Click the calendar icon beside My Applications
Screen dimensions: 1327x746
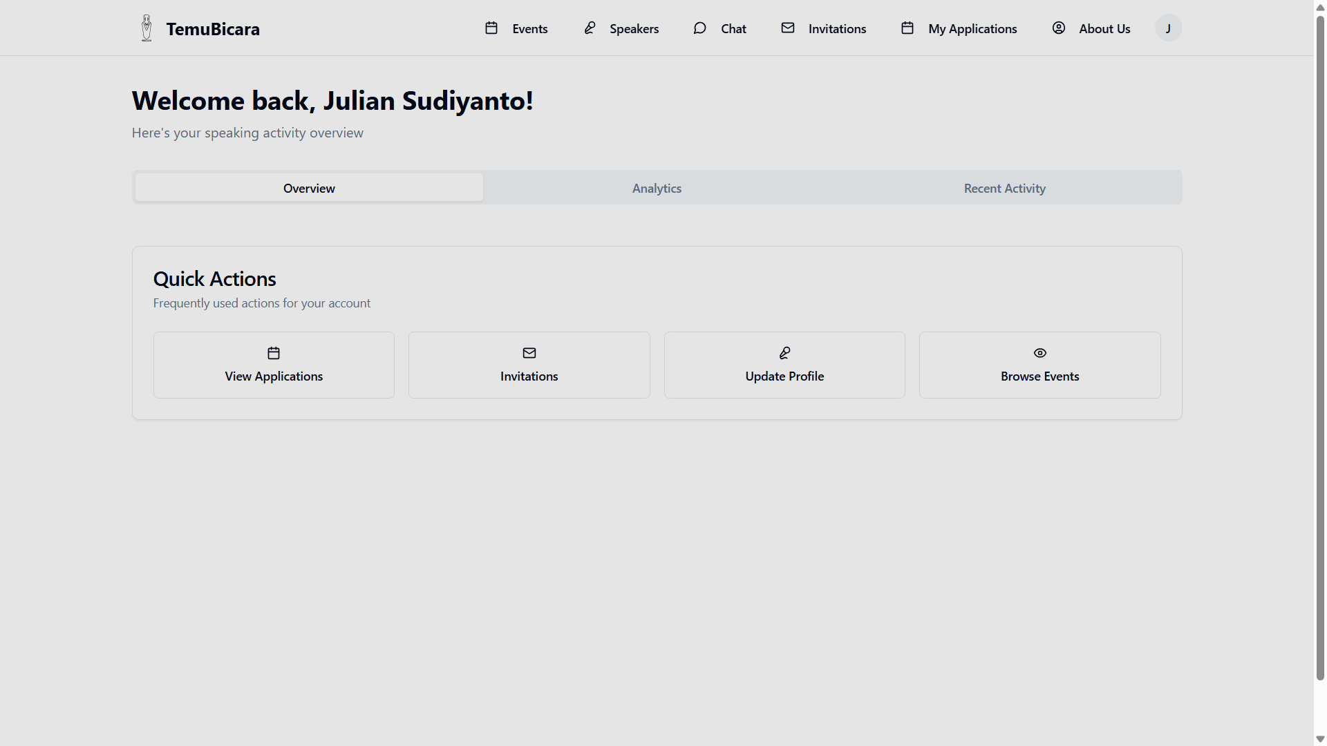[x=907, y=28]
